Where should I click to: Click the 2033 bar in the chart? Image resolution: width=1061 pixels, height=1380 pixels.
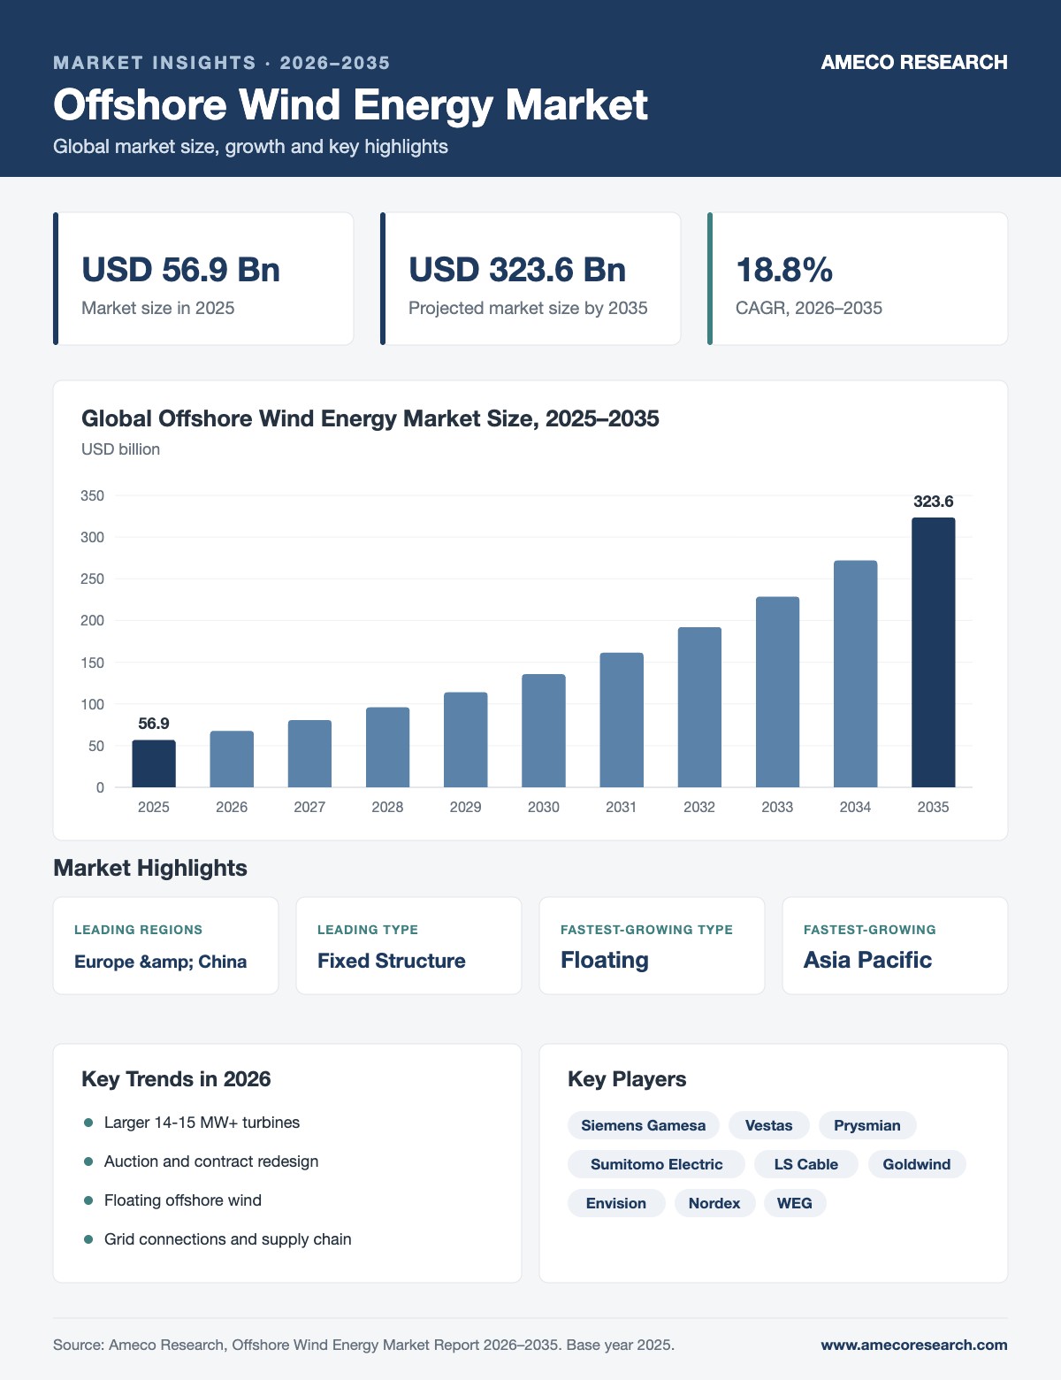click(777, 692)
